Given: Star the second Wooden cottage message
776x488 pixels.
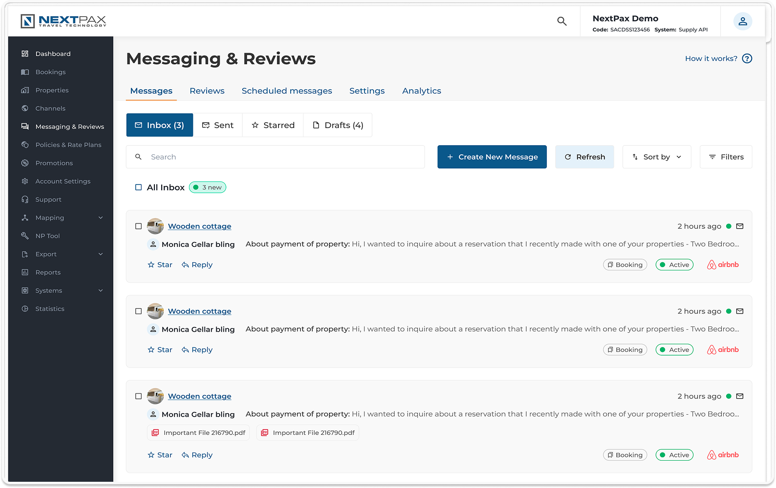Looking at the screenshot, I should pyautogui.click(x=160, y=349).
